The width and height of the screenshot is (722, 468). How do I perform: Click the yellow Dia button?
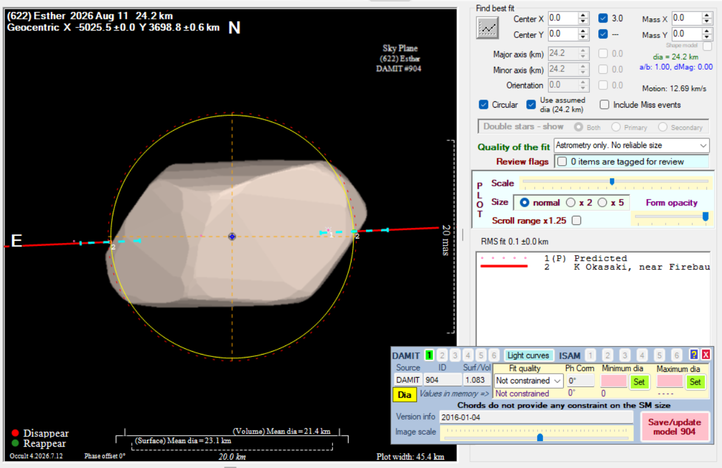point(404,394)
